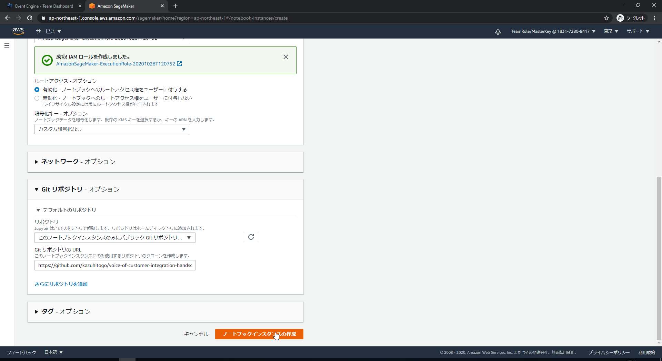Close the Amazon SageMaker tab
This screenshot has height=361, width=662.
[x=162, y=6]
